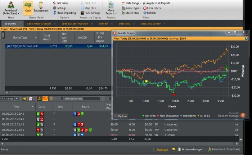The image size is (252, 155).
Task: Switch to the Cash Results Graph tab
Action: (39, 23)
